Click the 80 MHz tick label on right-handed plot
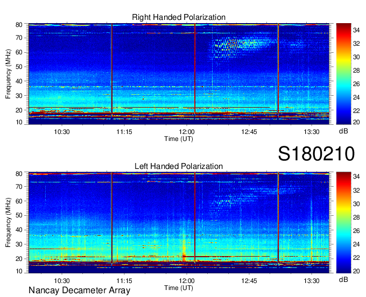Viewport: 366px width, 297px height. [19, 25]
